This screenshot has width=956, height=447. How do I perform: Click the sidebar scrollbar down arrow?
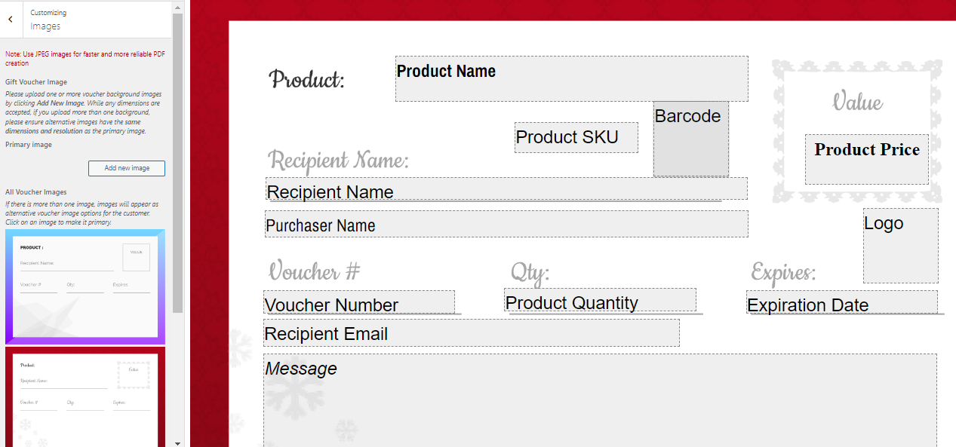(178, 442)
